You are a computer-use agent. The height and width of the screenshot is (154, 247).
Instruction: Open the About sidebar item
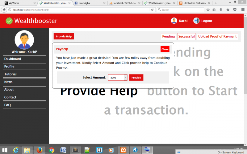pyautogui.click(x=24, y=90)
